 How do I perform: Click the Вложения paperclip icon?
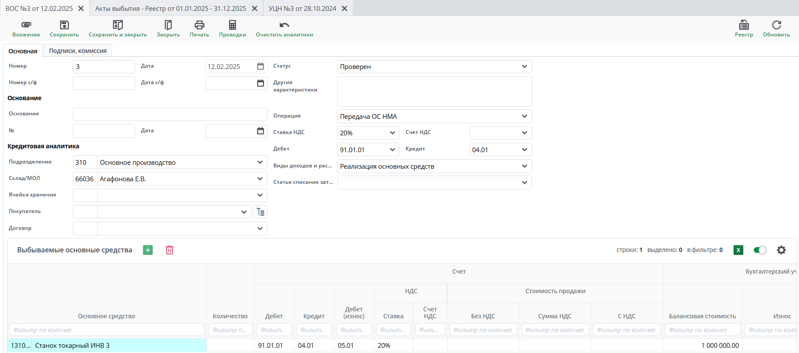(x=26, y=25)
